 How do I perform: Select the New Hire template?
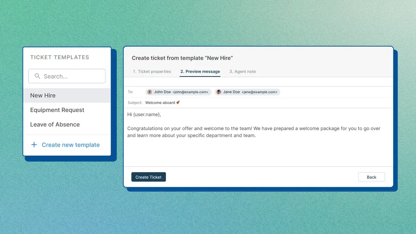click(x=43, y=96)
